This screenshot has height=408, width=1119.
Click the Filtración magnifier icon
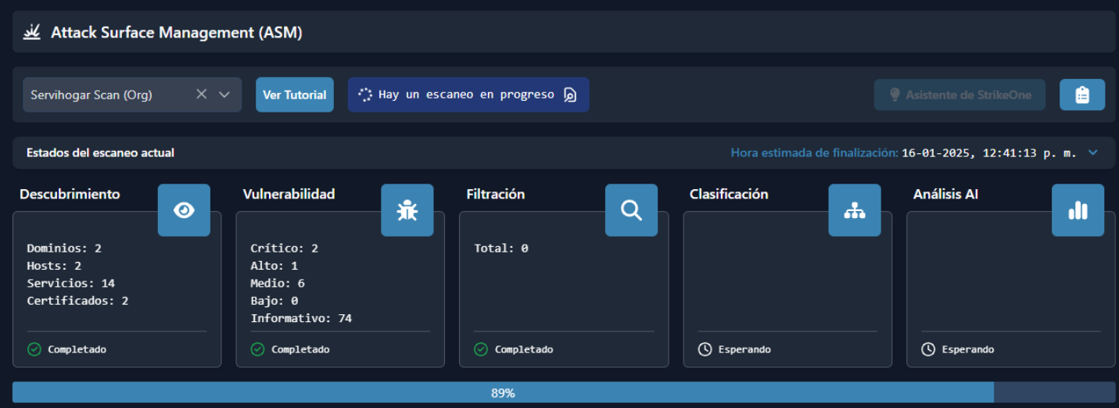(x=631, y=210)
